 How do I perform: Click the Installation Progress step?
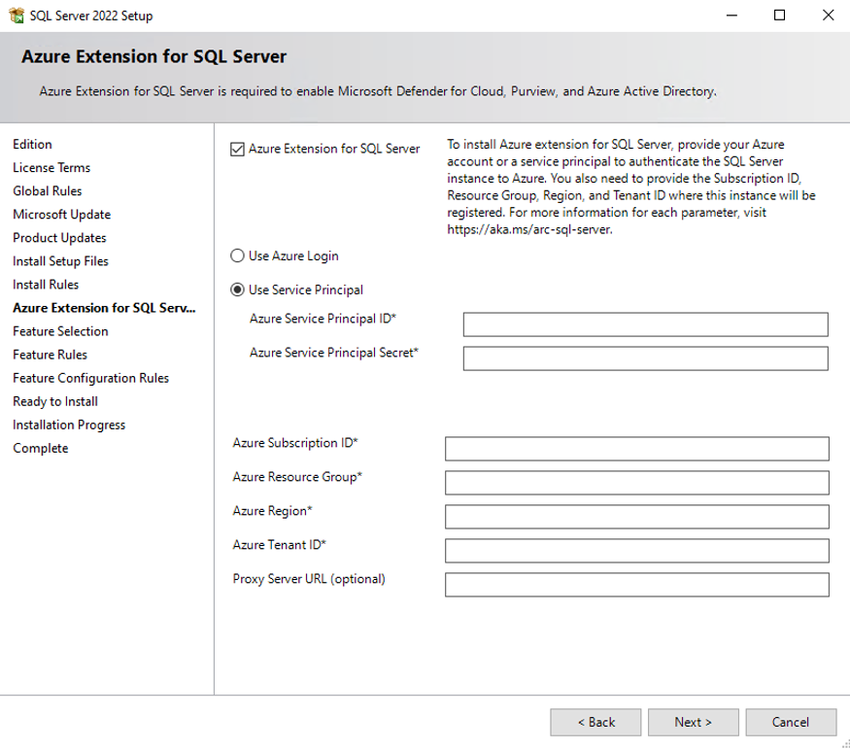point(69,425)
